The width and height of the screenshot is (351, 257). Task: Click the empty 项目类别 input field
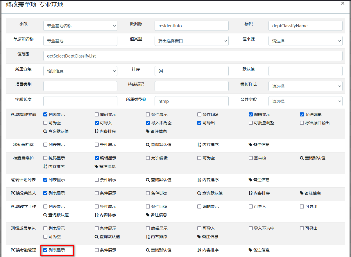tap(80, 86)
